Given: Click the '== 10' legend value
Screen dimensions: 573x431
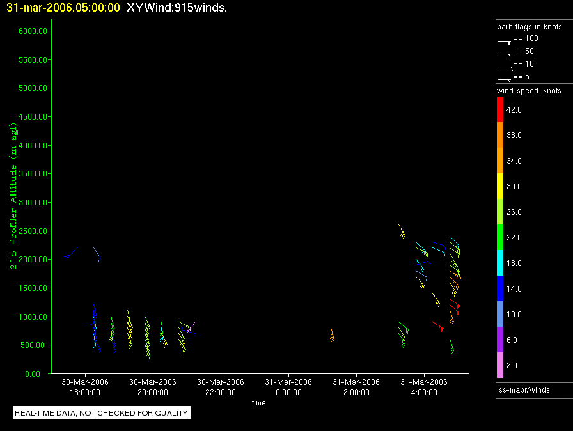Looking at the screenshot, I should click(x=524, y=64).
